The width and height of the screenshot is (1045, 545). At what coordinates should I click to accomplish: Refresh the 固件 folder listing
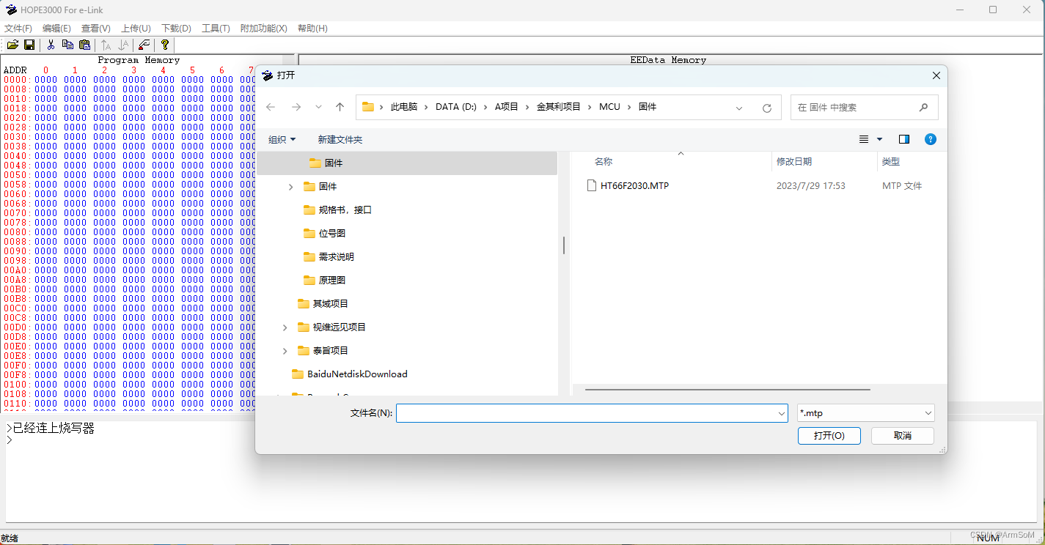pos(767,108)
